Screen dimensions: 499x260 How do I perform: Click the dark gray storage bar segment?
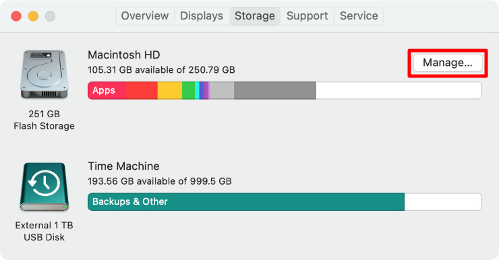pos(274,90)
